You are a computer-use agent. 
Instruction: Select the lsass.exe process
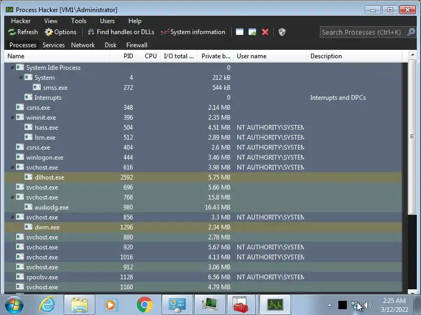[x=203, y=127]
